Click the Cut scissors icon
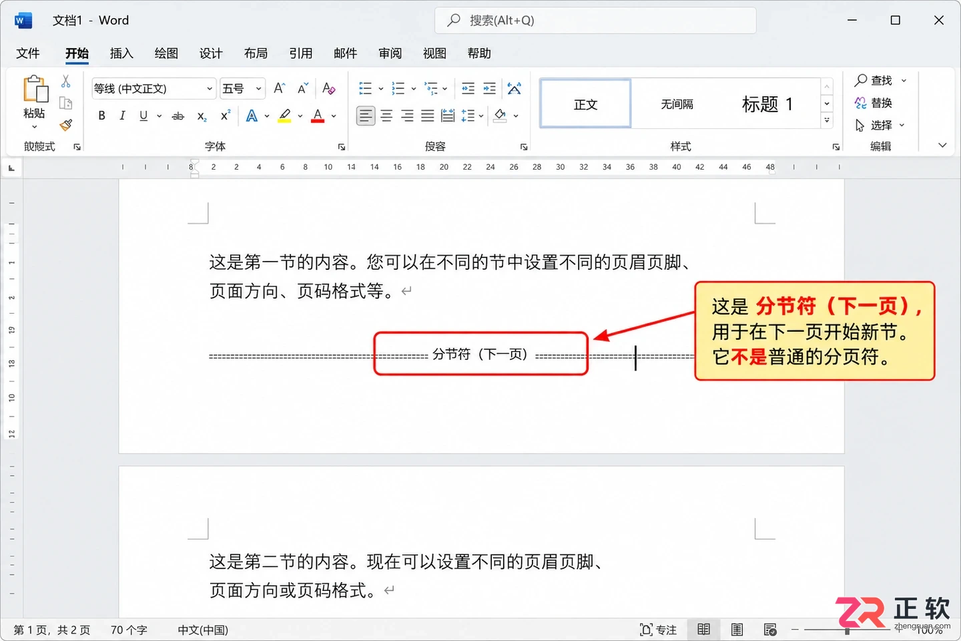This screenshot has width=961, height=641. pos(66,81)
